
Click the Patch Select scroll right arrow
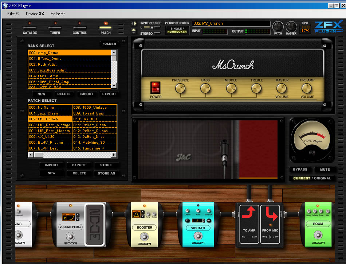pyautogui.click(x=114, y=155)
